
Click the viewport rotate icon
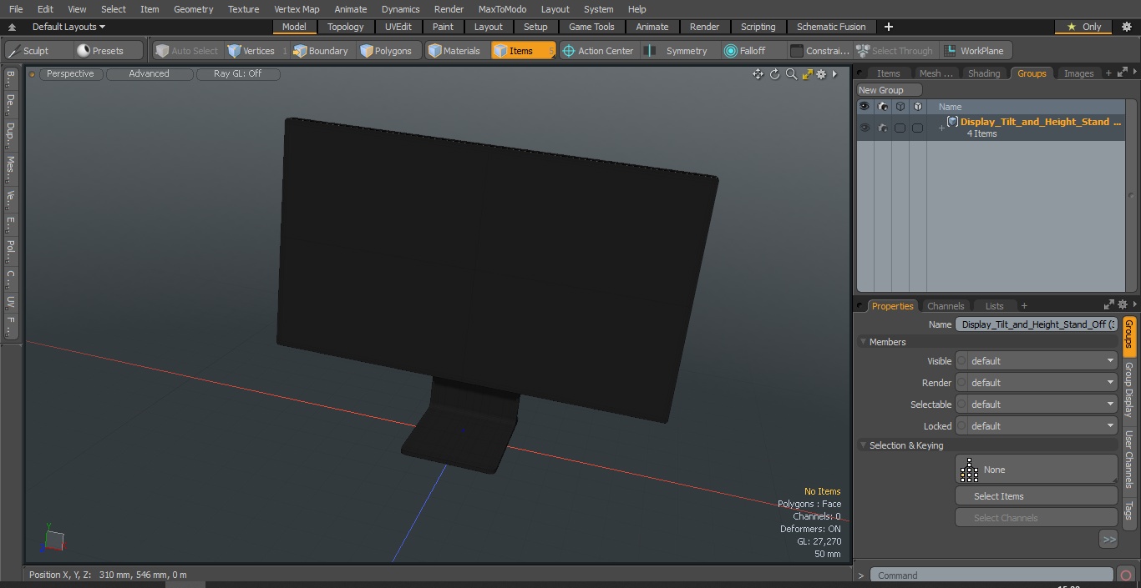tap(774, 74)
